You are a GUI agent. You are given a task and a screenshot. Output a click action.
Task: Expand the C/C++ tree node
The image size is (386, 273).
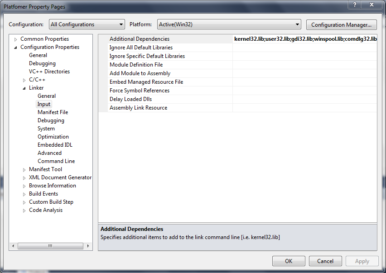tap(24, 80)
